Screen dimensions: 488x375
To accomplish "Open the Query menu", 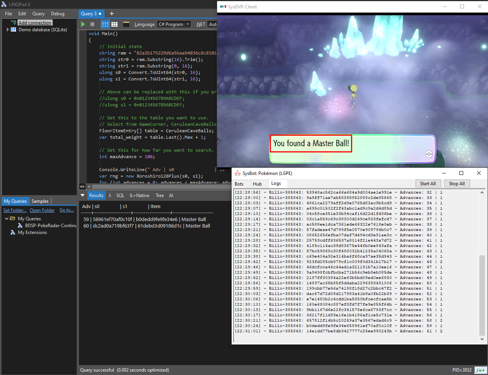I will [x=39, y=13].
